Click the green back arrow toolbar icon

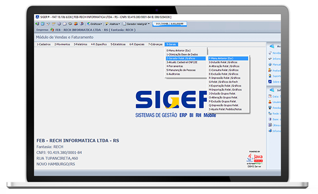[x=37, y=24]
